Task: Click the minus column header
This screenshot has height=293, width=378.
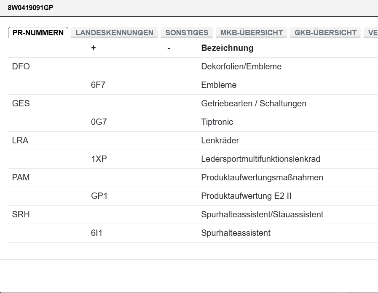Action: click(x=169, y=48)
